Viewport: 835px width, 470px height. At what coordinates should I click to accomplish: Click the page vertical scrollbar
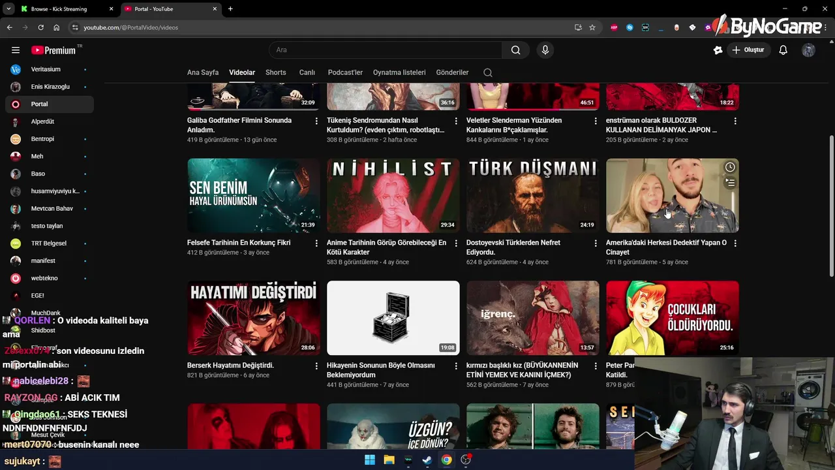pos(831,206)
